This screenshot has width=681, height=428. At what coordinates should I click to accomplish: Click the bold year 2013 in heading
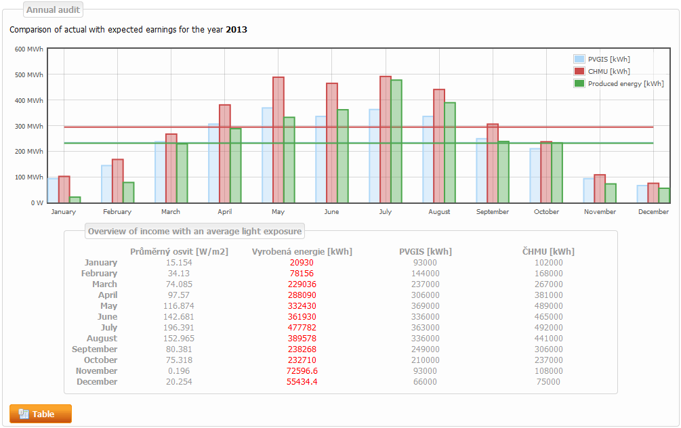tap(236, 30)
